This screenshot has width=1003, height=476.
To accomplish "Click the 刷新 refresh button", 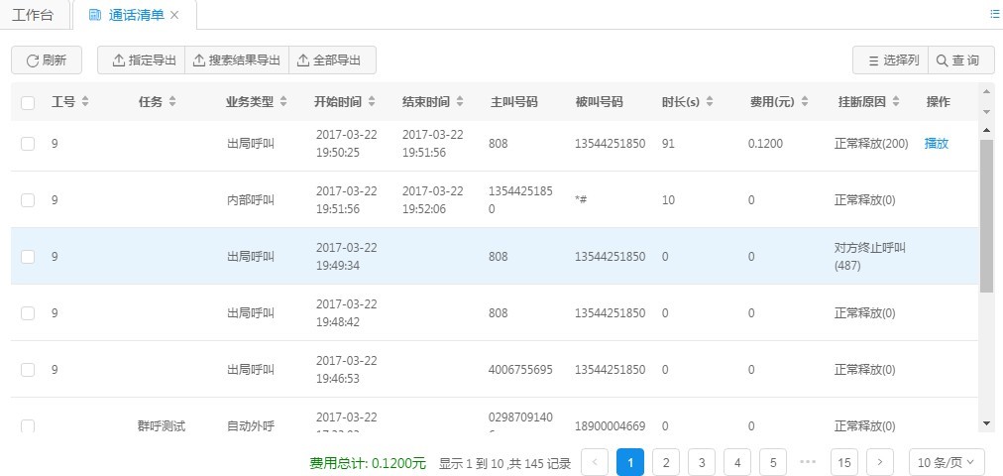I will 47,60.
